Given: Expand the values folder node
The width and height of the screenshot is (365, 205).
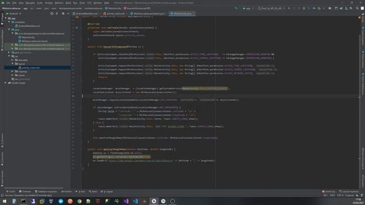Looking at the screenshot, I should click(13, 75).
